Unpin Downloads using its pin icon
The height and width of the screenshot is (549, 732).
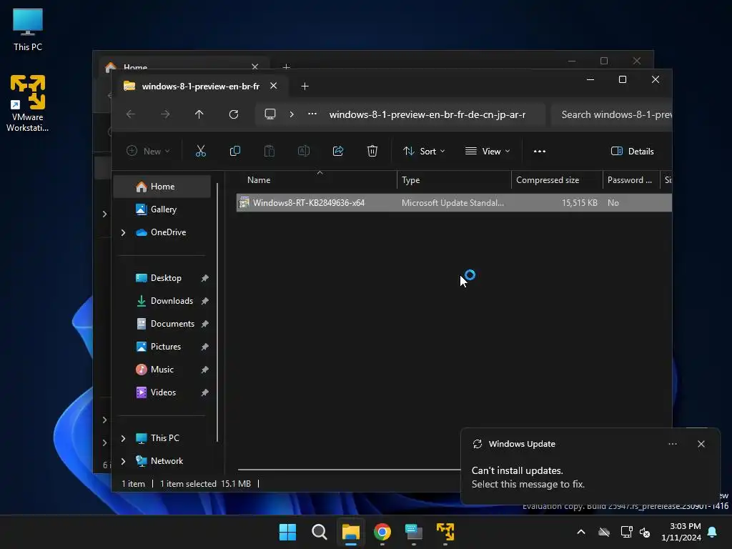204,301
